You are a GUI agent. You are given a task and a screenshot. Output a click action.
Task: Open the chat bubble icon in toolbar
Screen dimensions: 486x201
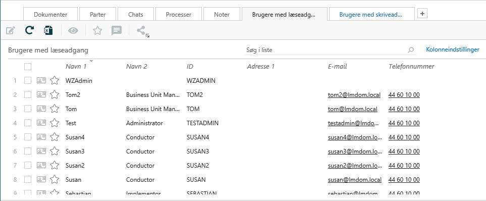point(117,30)
